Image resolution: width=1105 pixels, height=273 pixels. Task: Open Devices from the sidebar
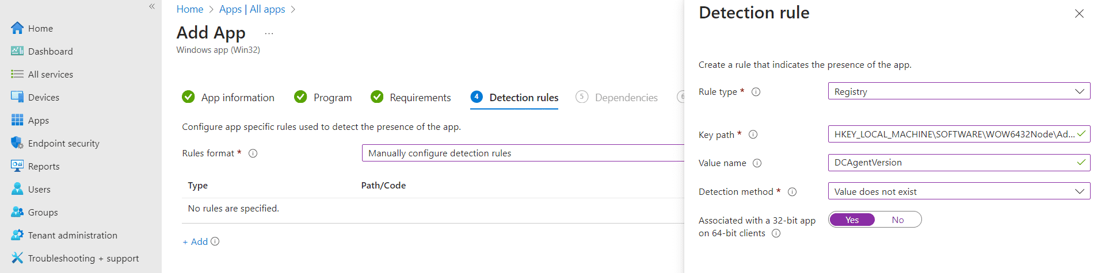click(x=43, y=97)
